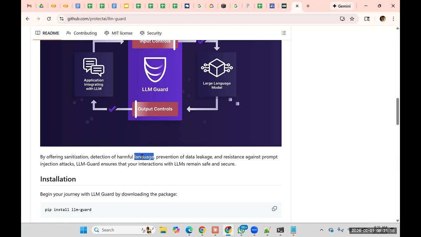421x237 pixels.
Task: Close the active GitHub browser tab
Action: click(297, 6)
